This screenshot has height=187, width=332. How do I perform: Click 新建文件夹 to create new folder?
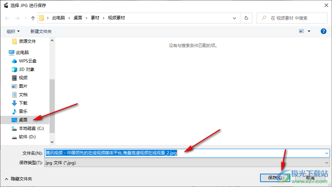click(41, 32)
